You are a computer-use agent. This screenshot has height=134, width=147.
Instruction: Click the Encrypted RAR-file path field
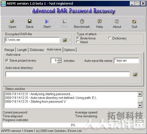(x=32, y=40)
